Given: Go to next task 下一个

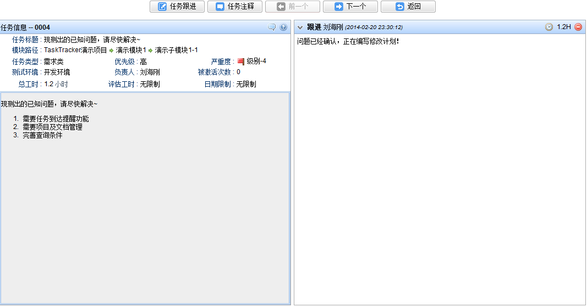Looking at the screenshot, I should point(350,7).
